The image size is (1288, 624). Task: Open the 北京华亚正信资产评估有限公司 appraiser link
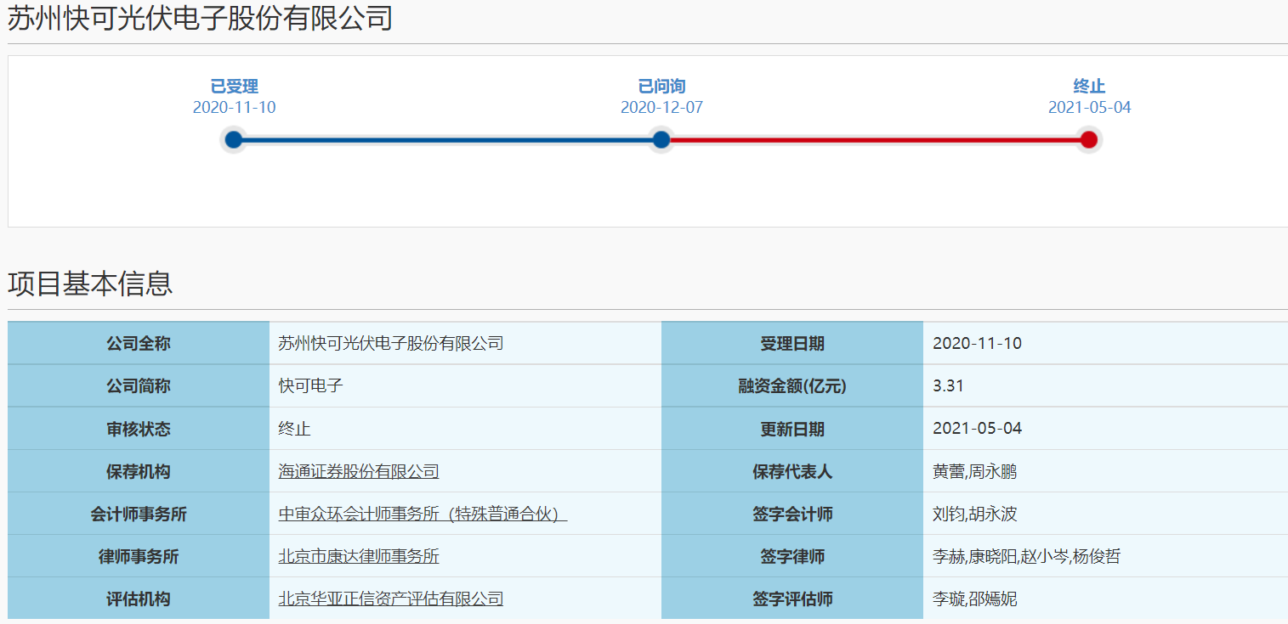[391, 599]
